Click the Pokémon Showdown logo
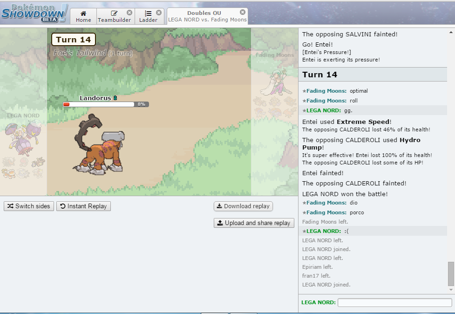The height and width of the screenshot is (314, 455). tap(34, 14)
